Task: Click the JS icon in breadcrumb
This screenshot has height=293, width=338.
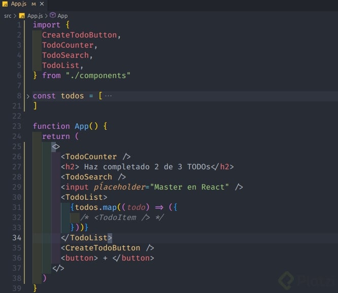Action: [x=22, y=16]
